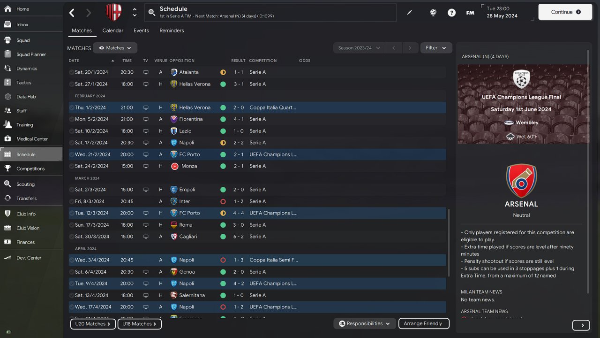Toggle the check circle beside Mon, 5/2/2024
This screenshot has height=338, width=600.
click(x=72, y=119)
